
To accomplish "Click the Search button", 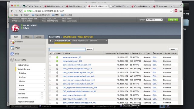I will coord(89,50).
